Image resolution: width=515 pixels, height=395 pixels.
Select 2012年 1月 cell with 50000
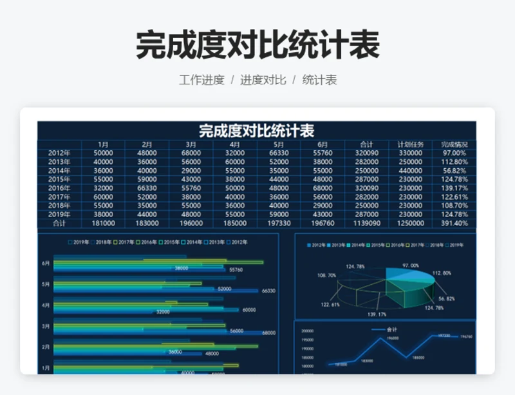103,153
